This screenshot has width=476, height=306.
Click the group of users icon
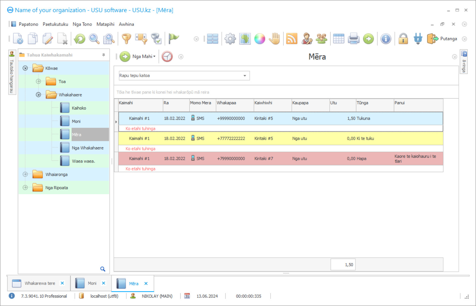321,39
